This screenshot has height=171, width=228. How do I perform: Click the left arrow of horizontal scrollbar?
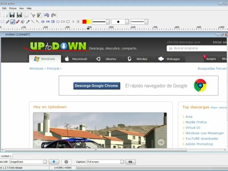(3, 150)
